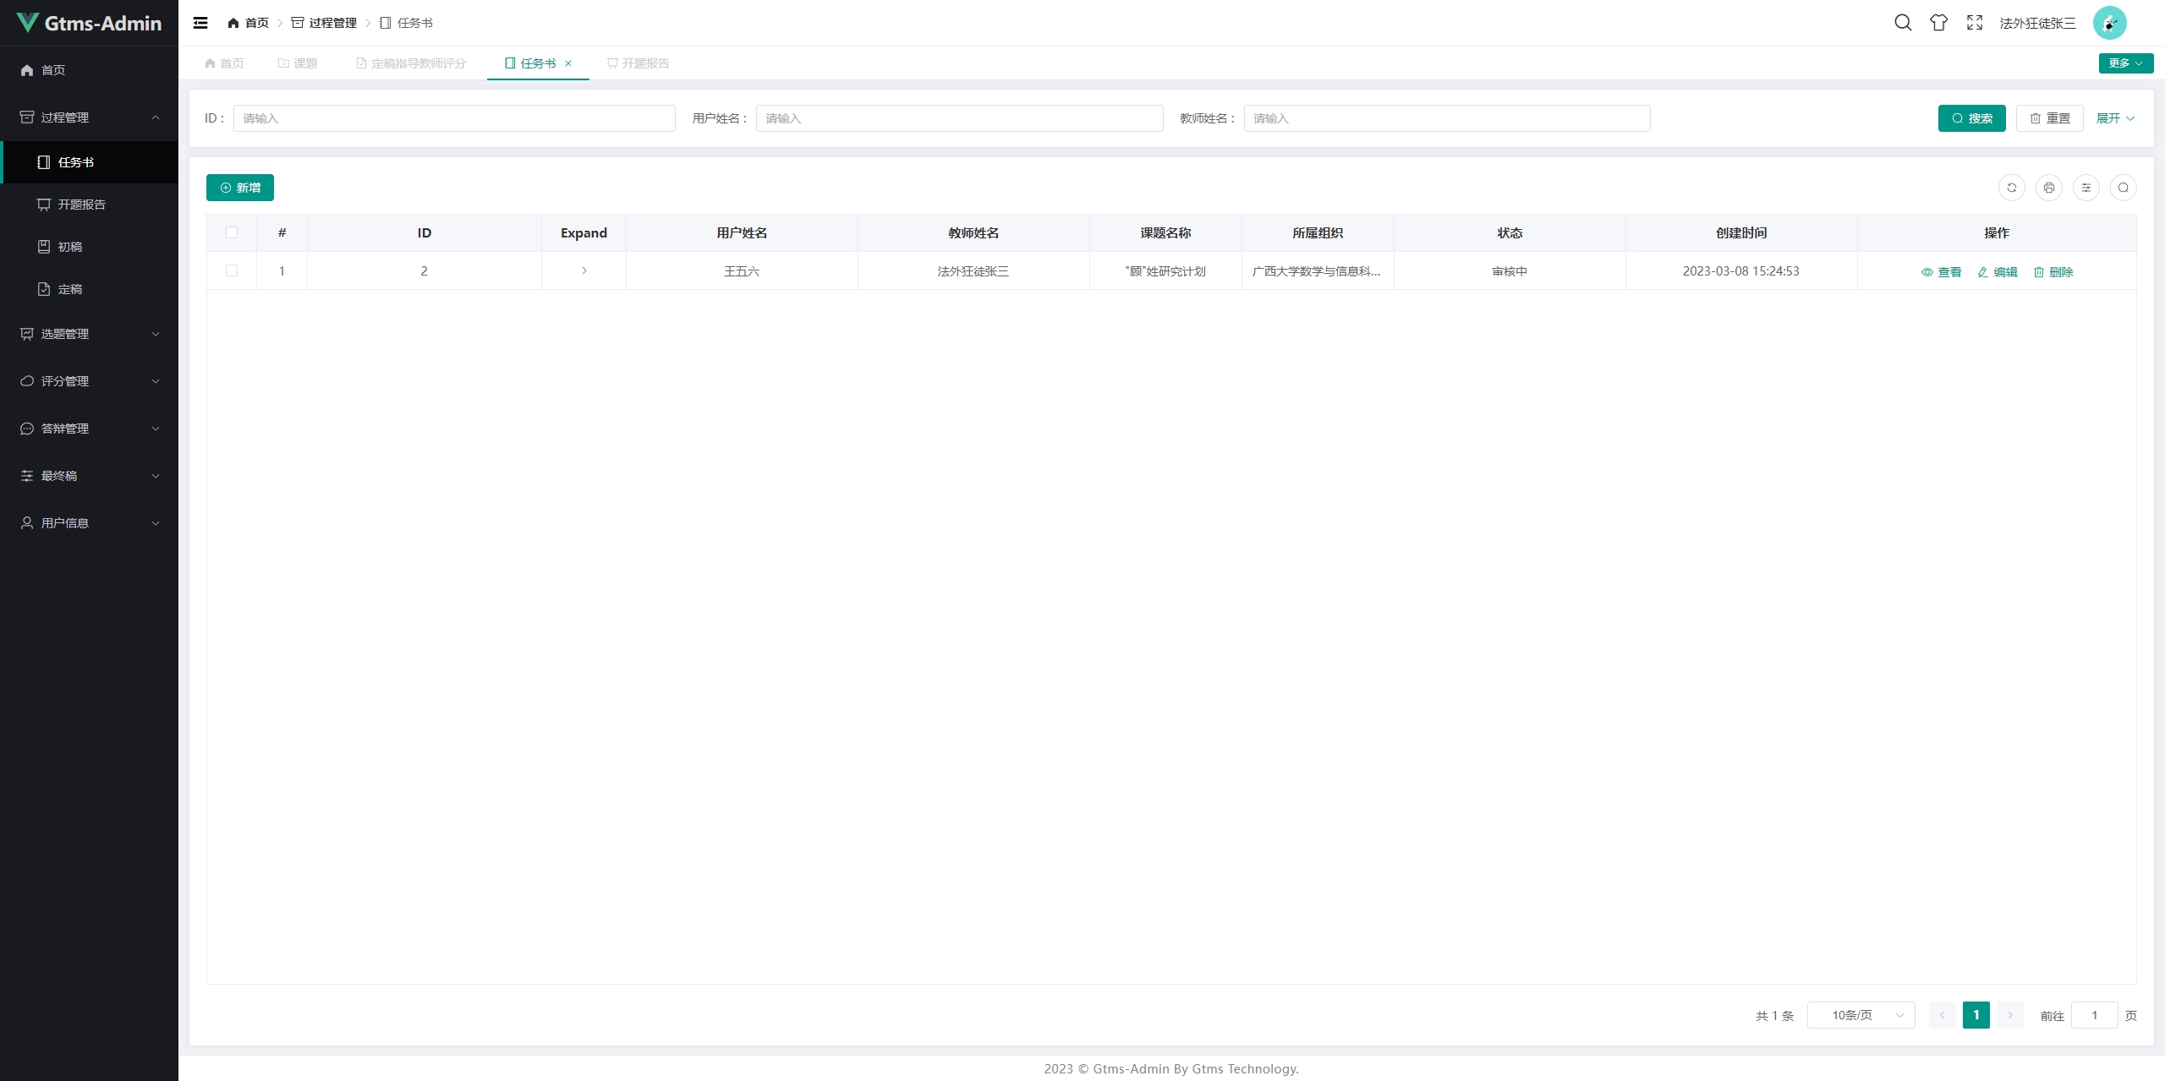
Task: Focus the ID search input
Action: [x=454, y=118]
